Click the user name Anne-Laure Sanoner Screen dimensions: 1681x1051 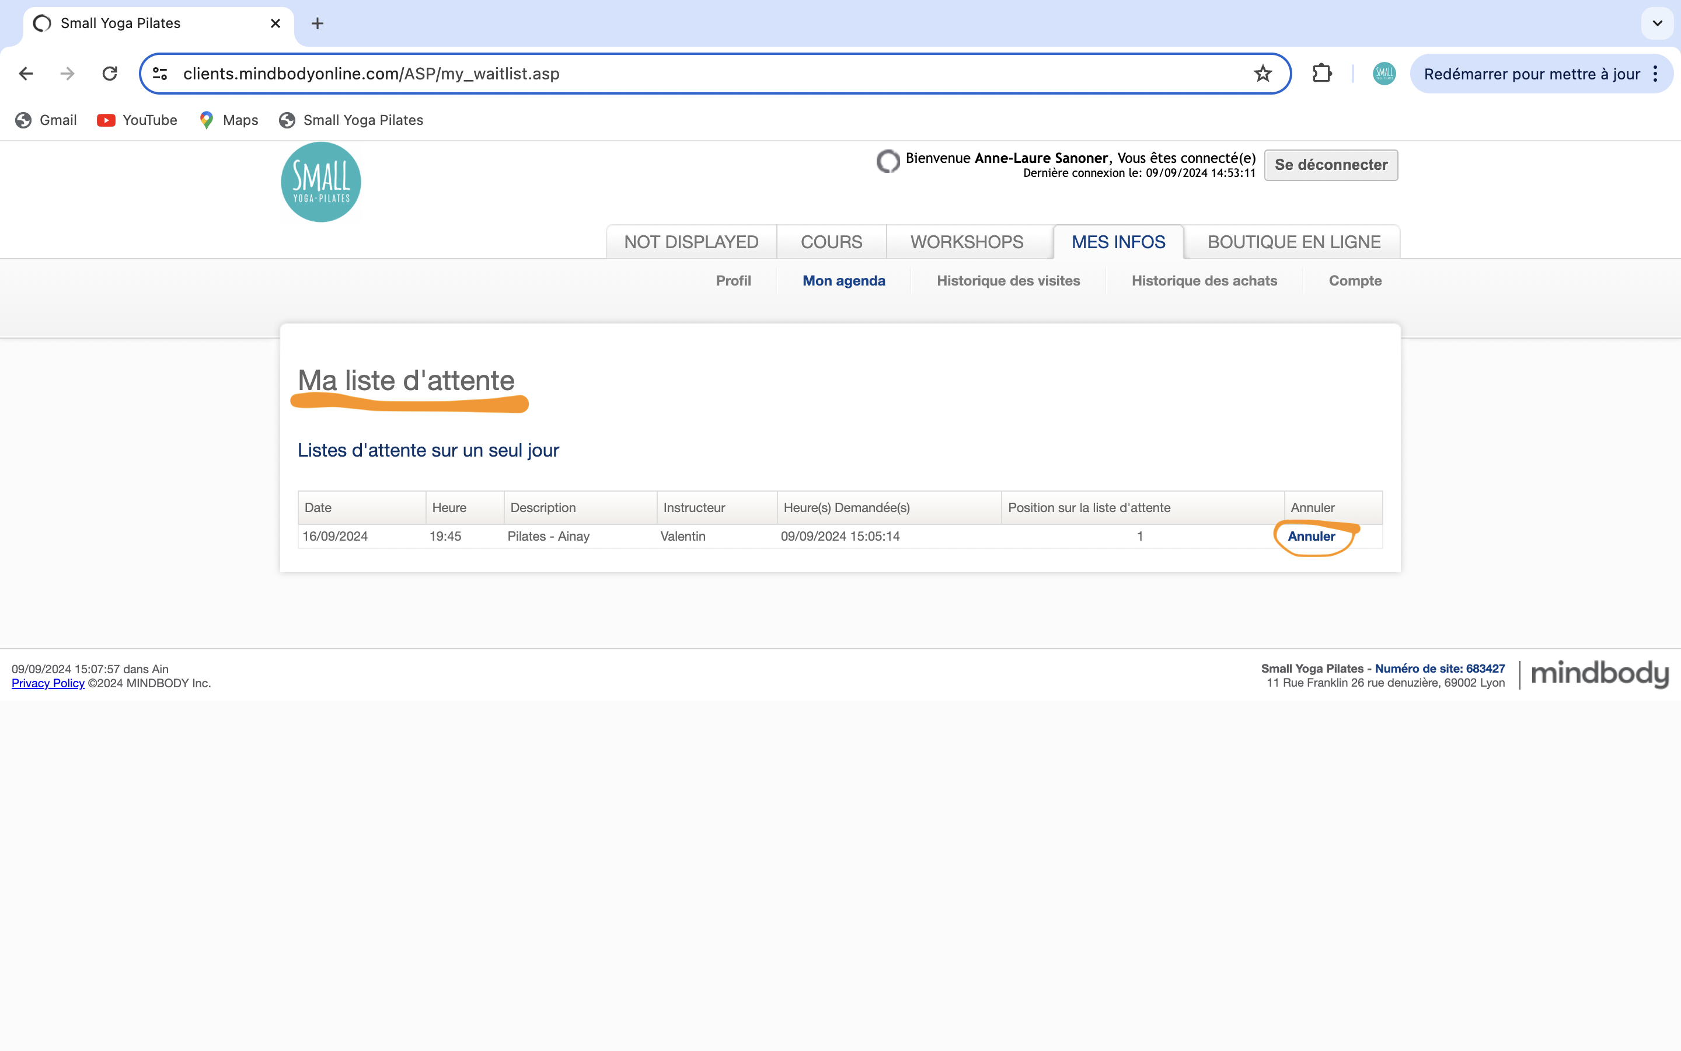pos(1041,158)
